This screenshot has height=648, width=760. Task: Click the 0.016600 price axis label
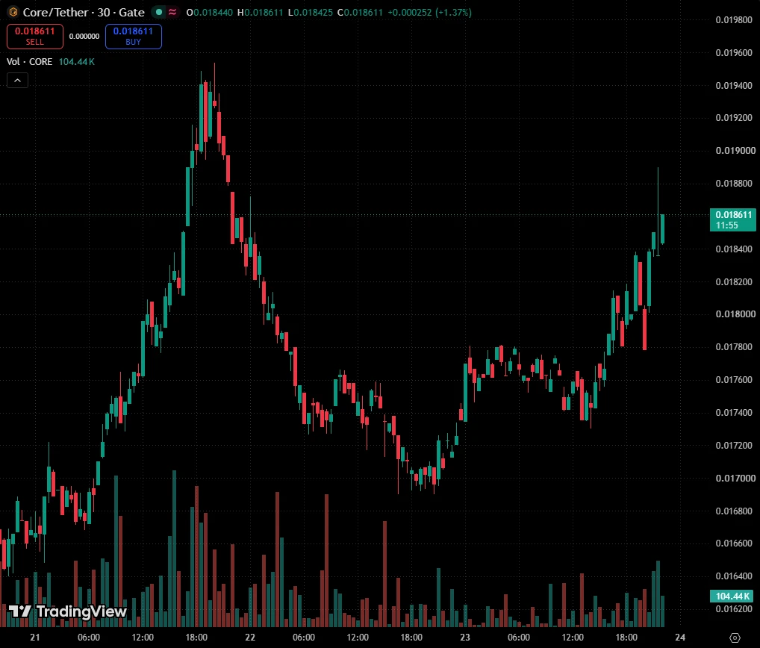tap(735, 543)
